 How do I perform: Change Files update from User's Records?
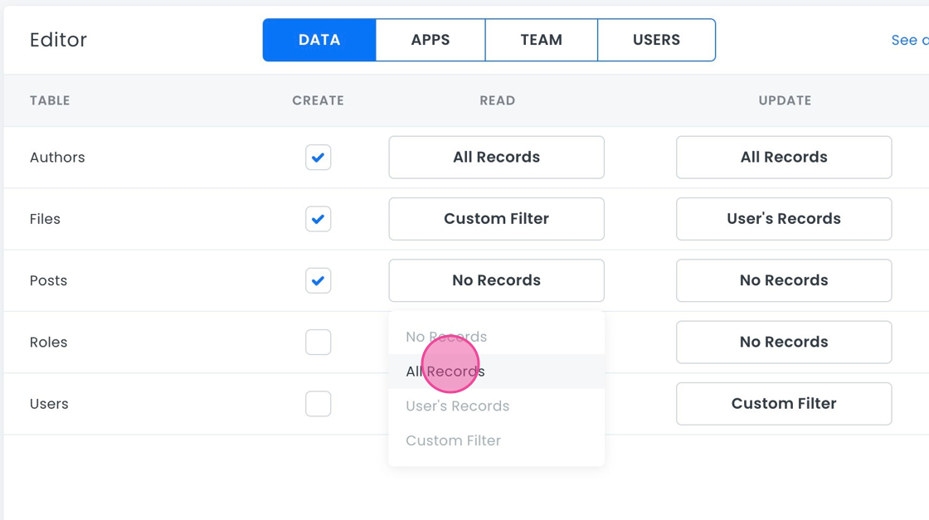click(784, 219)
